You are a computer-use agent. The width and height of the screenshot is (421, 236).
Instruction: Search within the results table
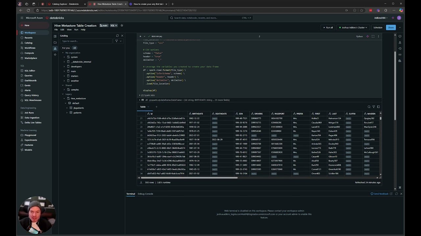point(369,107)
